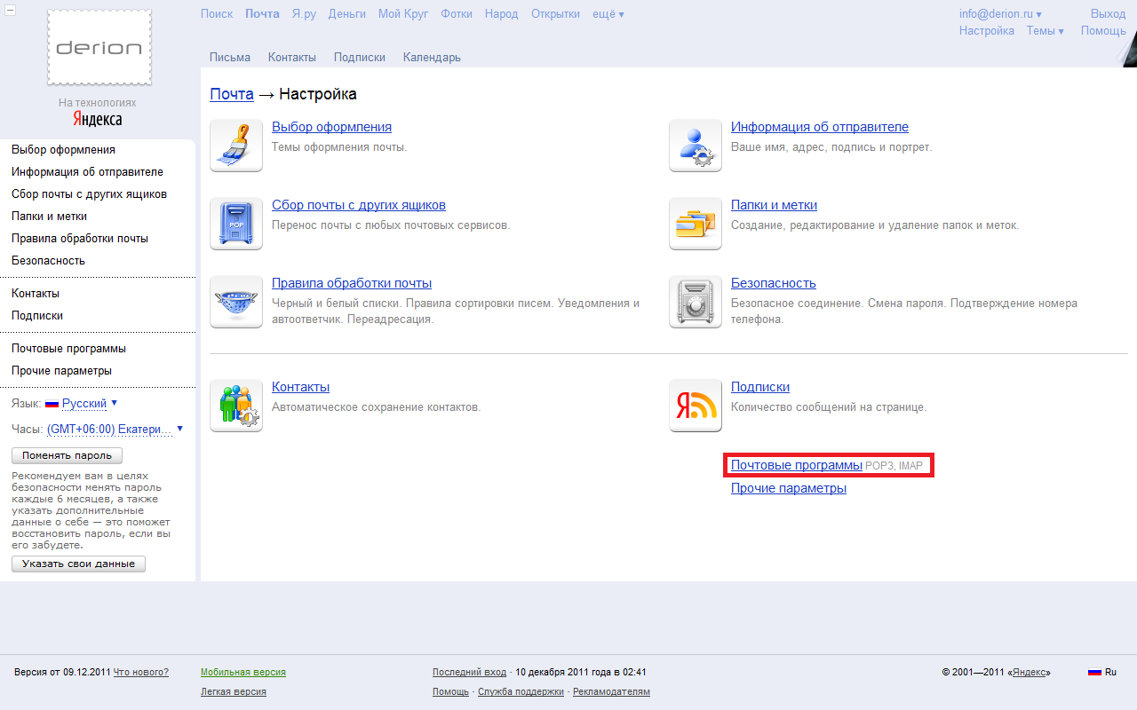1137x710 pixels.
Task: Click the RSS subscriptions icon
Action: click(695, 406)
